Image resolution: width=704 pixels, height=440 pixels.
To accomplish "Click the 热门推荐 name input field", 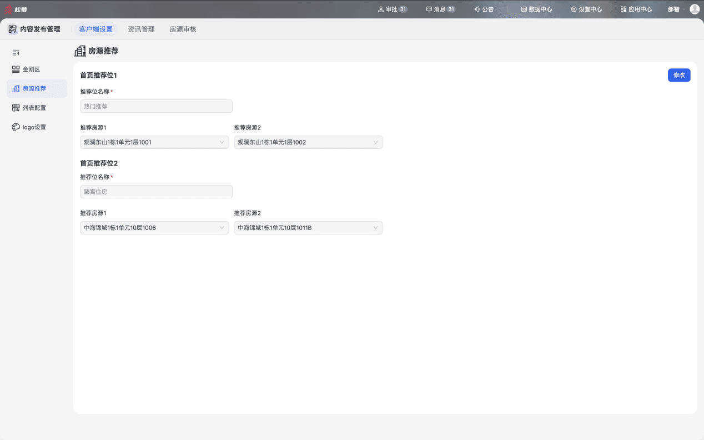I will pos(156,106).
